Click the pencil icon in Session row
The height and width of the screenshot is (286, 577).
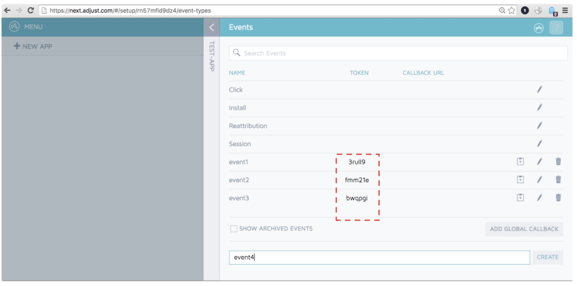point(539,144)
